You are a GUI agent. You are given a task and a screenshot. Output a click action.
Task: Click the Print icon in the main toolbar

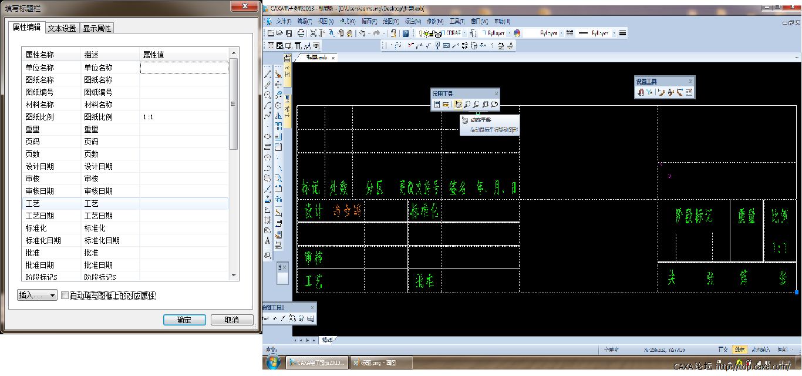[301, 33]
